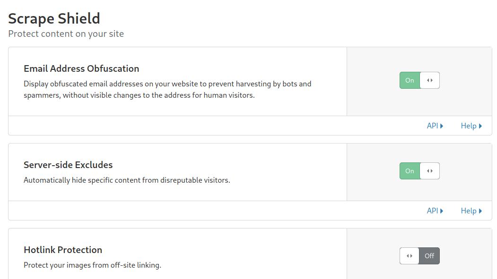Open the API reference for Email Address Obfuscation
The width and height of the screenshot is (497, 279).
pos(432,126)
